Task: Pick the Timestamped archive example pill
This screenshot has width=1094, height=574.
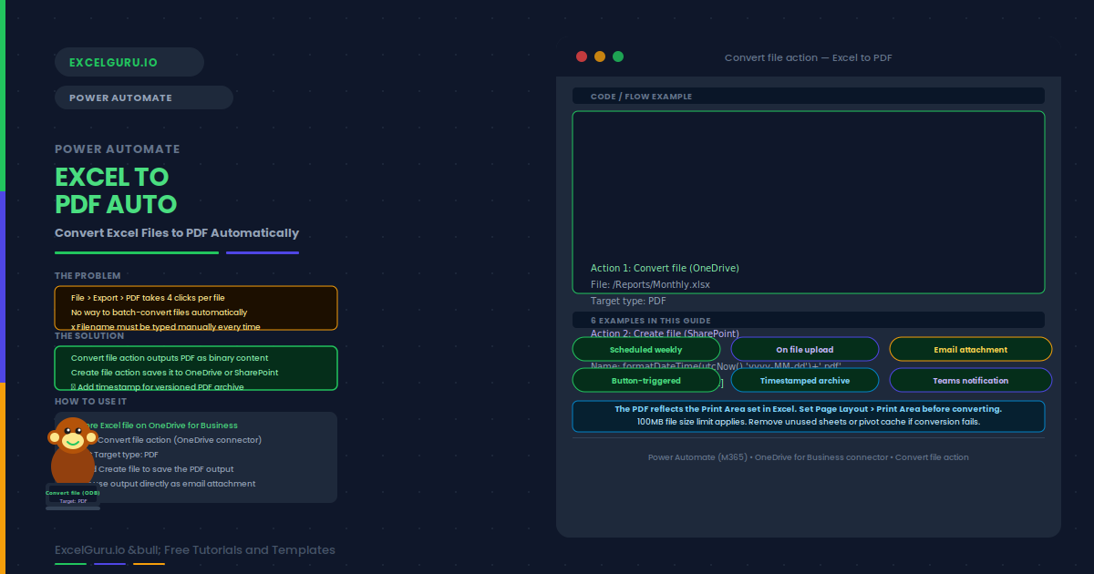Action: click(805, 380)
